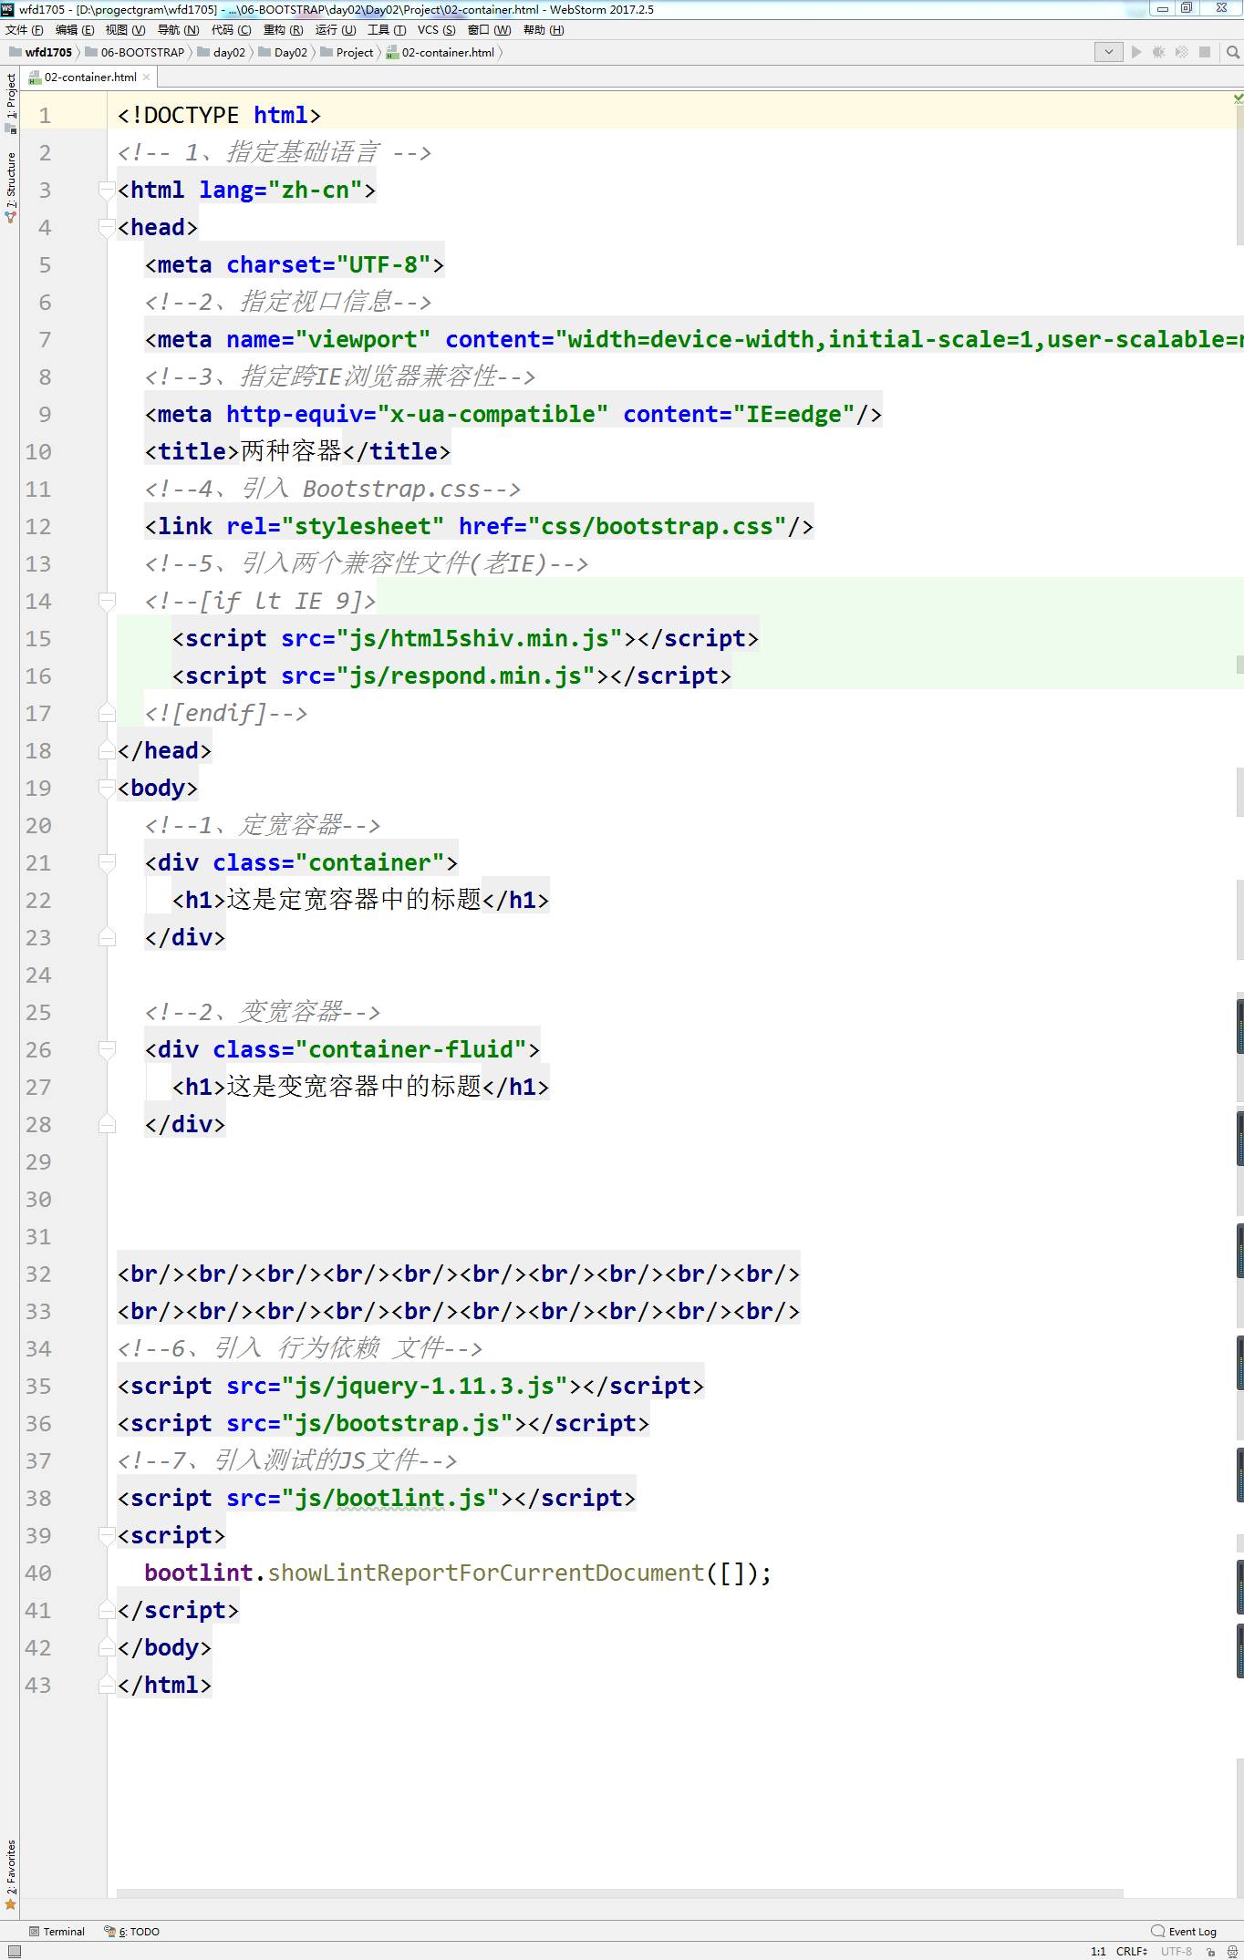The image size is (1244, 1960).
Task: Close the 02-container.html editor tab
Action: click(x=147, y=77)
